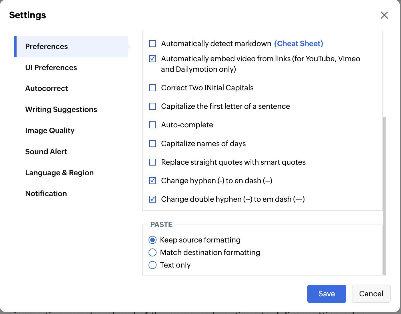Viewport: 401px width, 314px height.
Task: Uncheck Change double hyphen to em dash
Action: pos(153,199)
